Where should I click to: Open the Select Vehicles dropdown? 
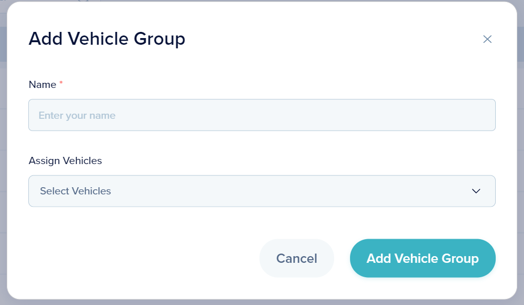pos(261,191)
